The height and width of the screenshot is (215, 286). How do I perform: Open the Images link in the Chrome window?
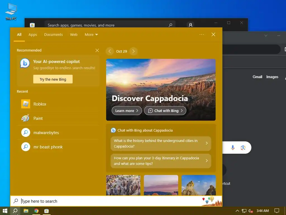[x=272, y=77]
